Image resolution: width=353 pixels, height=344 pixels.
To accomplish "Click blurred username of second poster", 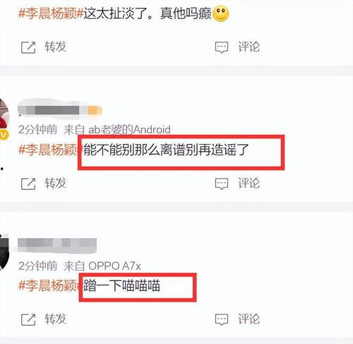I will point(60,109).
